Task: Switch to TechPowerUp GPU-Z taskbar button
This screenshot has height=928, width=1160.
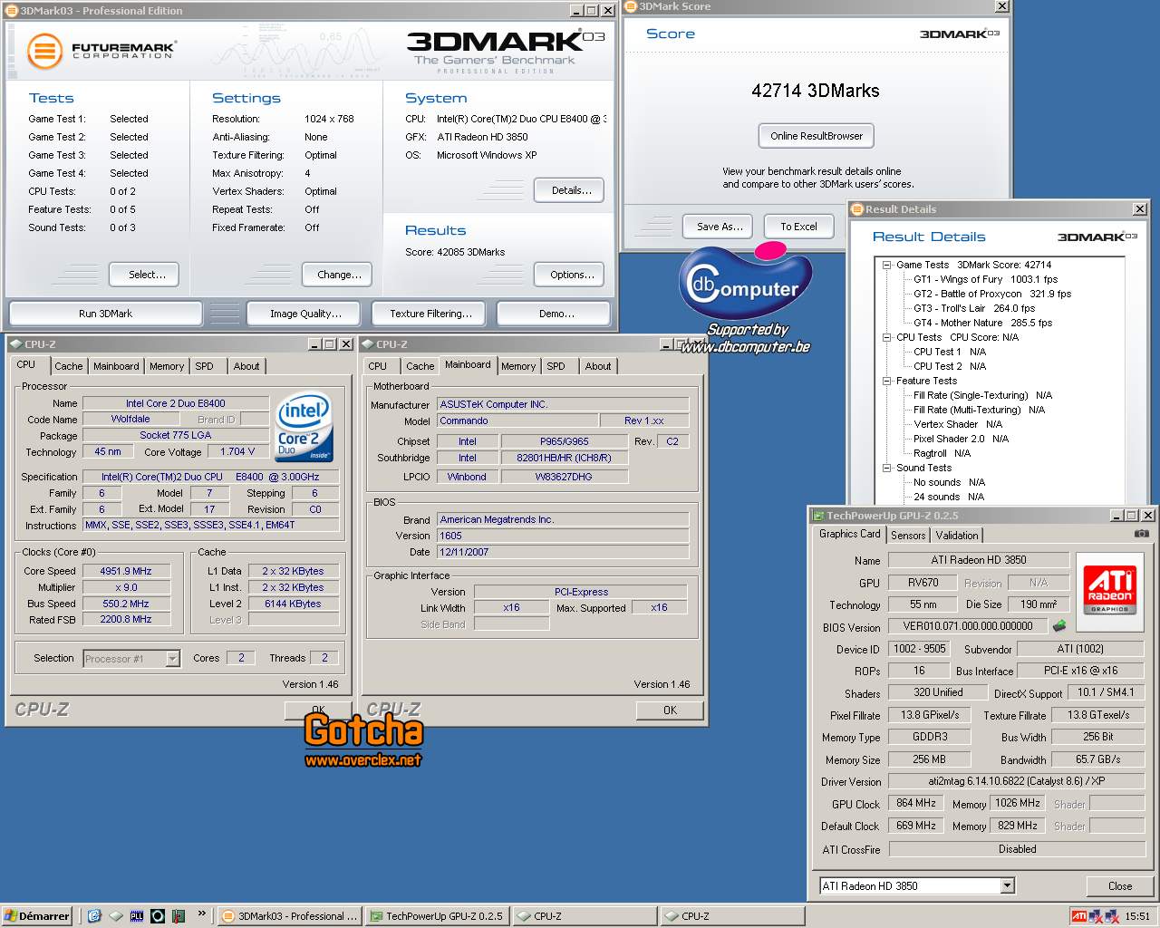Action: [x=437, y=916]
